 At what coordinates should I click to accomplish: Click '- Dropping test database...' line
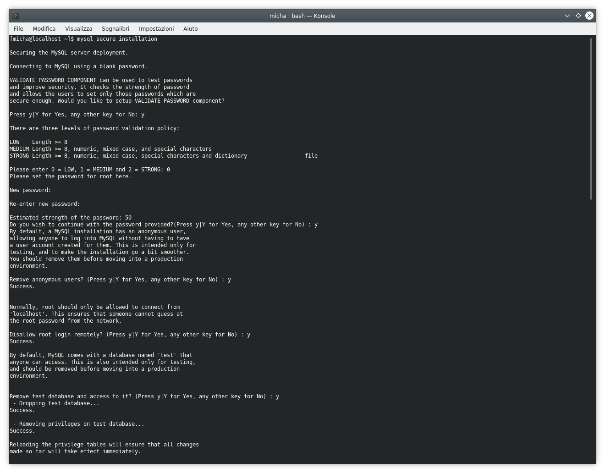pos(56,403)
